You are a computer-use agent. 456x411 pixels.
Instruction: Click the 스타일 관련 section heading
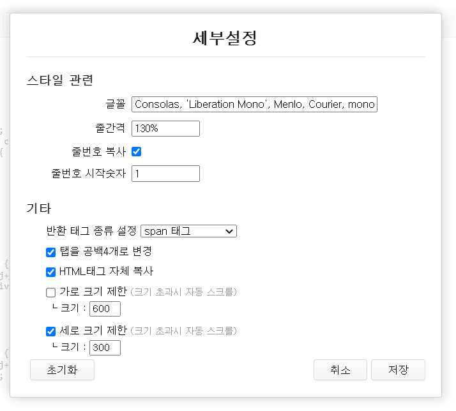(x=60, y=80)
